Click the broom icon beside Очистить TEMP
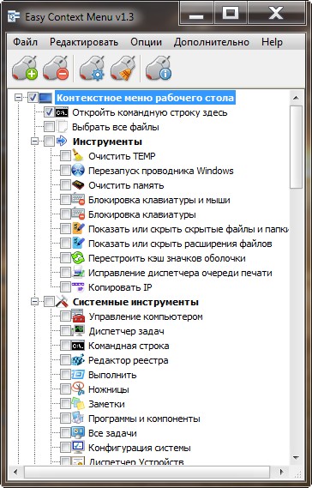This screenshot has width=312, height=488. coord(78,156)
